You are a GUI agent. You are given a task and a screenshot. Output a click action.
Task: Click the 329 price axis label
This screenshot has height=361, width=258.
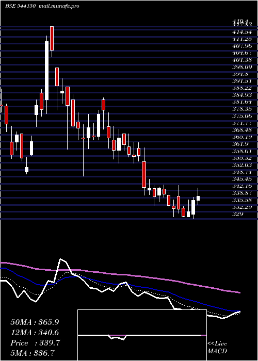pyautogui.click(x=238, y=214)
